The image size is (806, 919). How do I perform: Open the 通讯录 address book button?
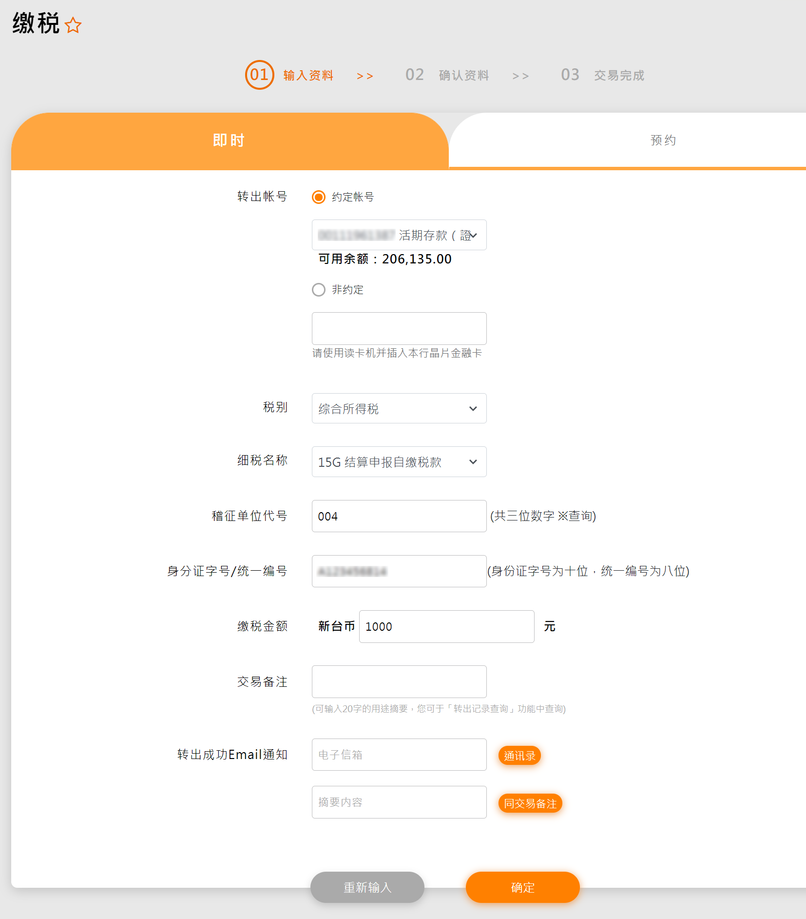[519, 756]
